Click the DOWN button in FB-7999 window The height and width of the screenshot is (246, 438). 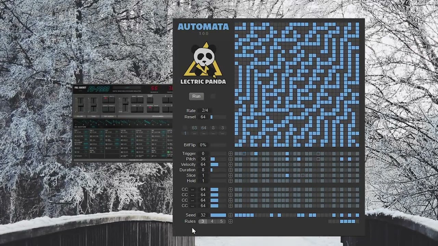134,109
